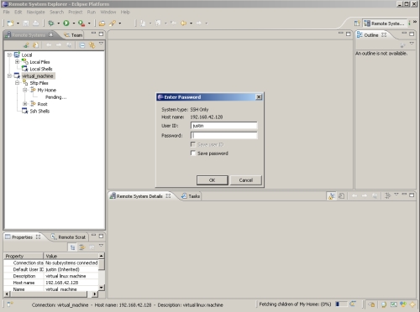420x312 pixels.
Task: Collapse the My Home node
Action: click(x=25, y=90)
